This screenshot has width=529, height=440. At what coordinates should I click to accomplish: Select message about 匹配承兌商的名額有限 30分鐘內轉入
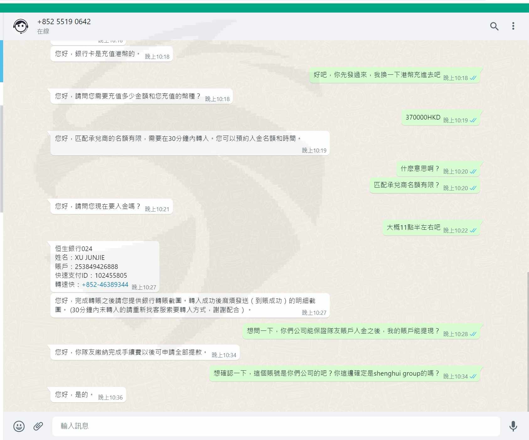[190, 143]
